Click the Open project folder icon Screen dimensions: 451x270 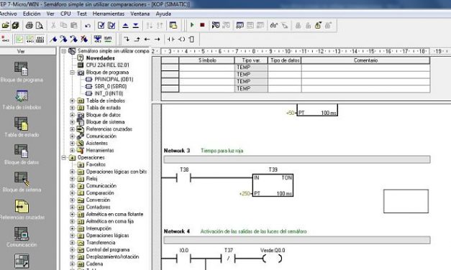coord(6,26)
